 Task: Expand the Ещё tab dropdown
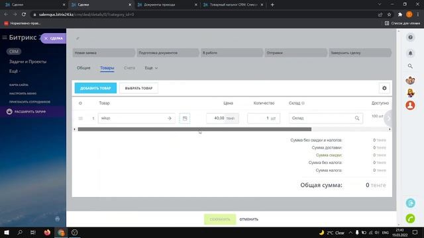click(x=151, y=68)
